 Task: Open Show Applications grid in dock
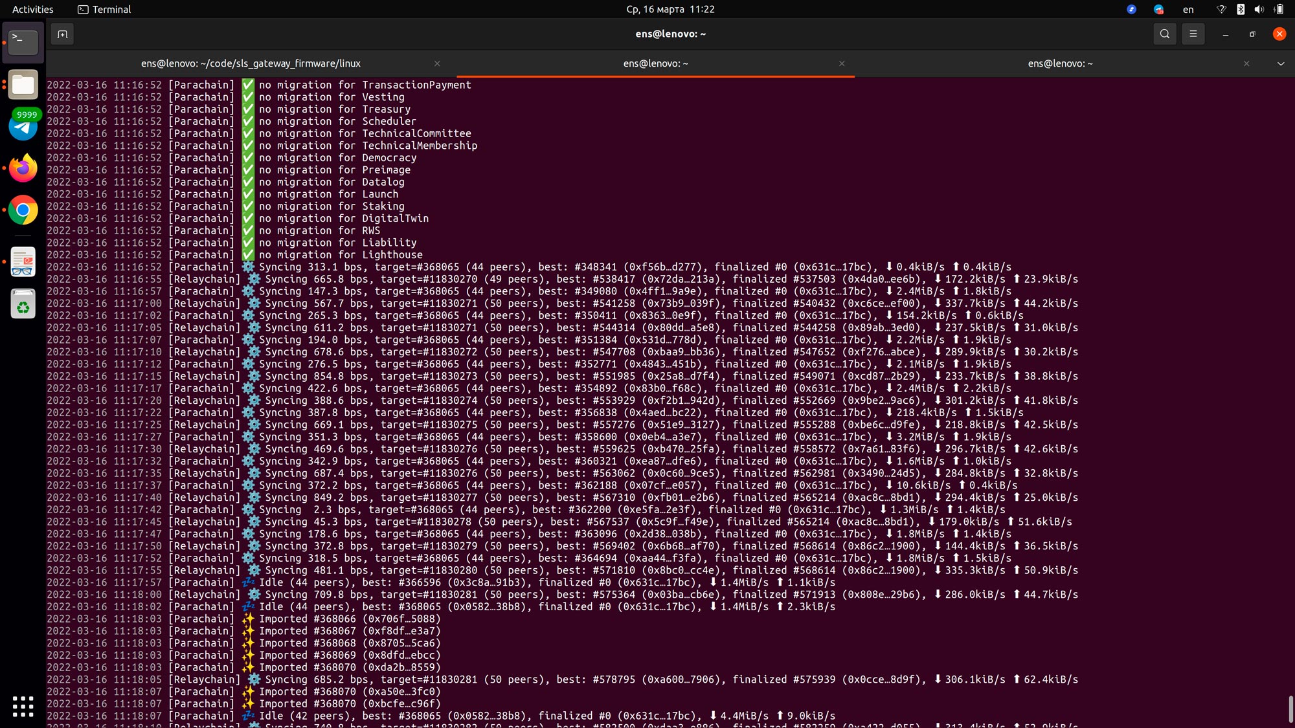[23, 707]
